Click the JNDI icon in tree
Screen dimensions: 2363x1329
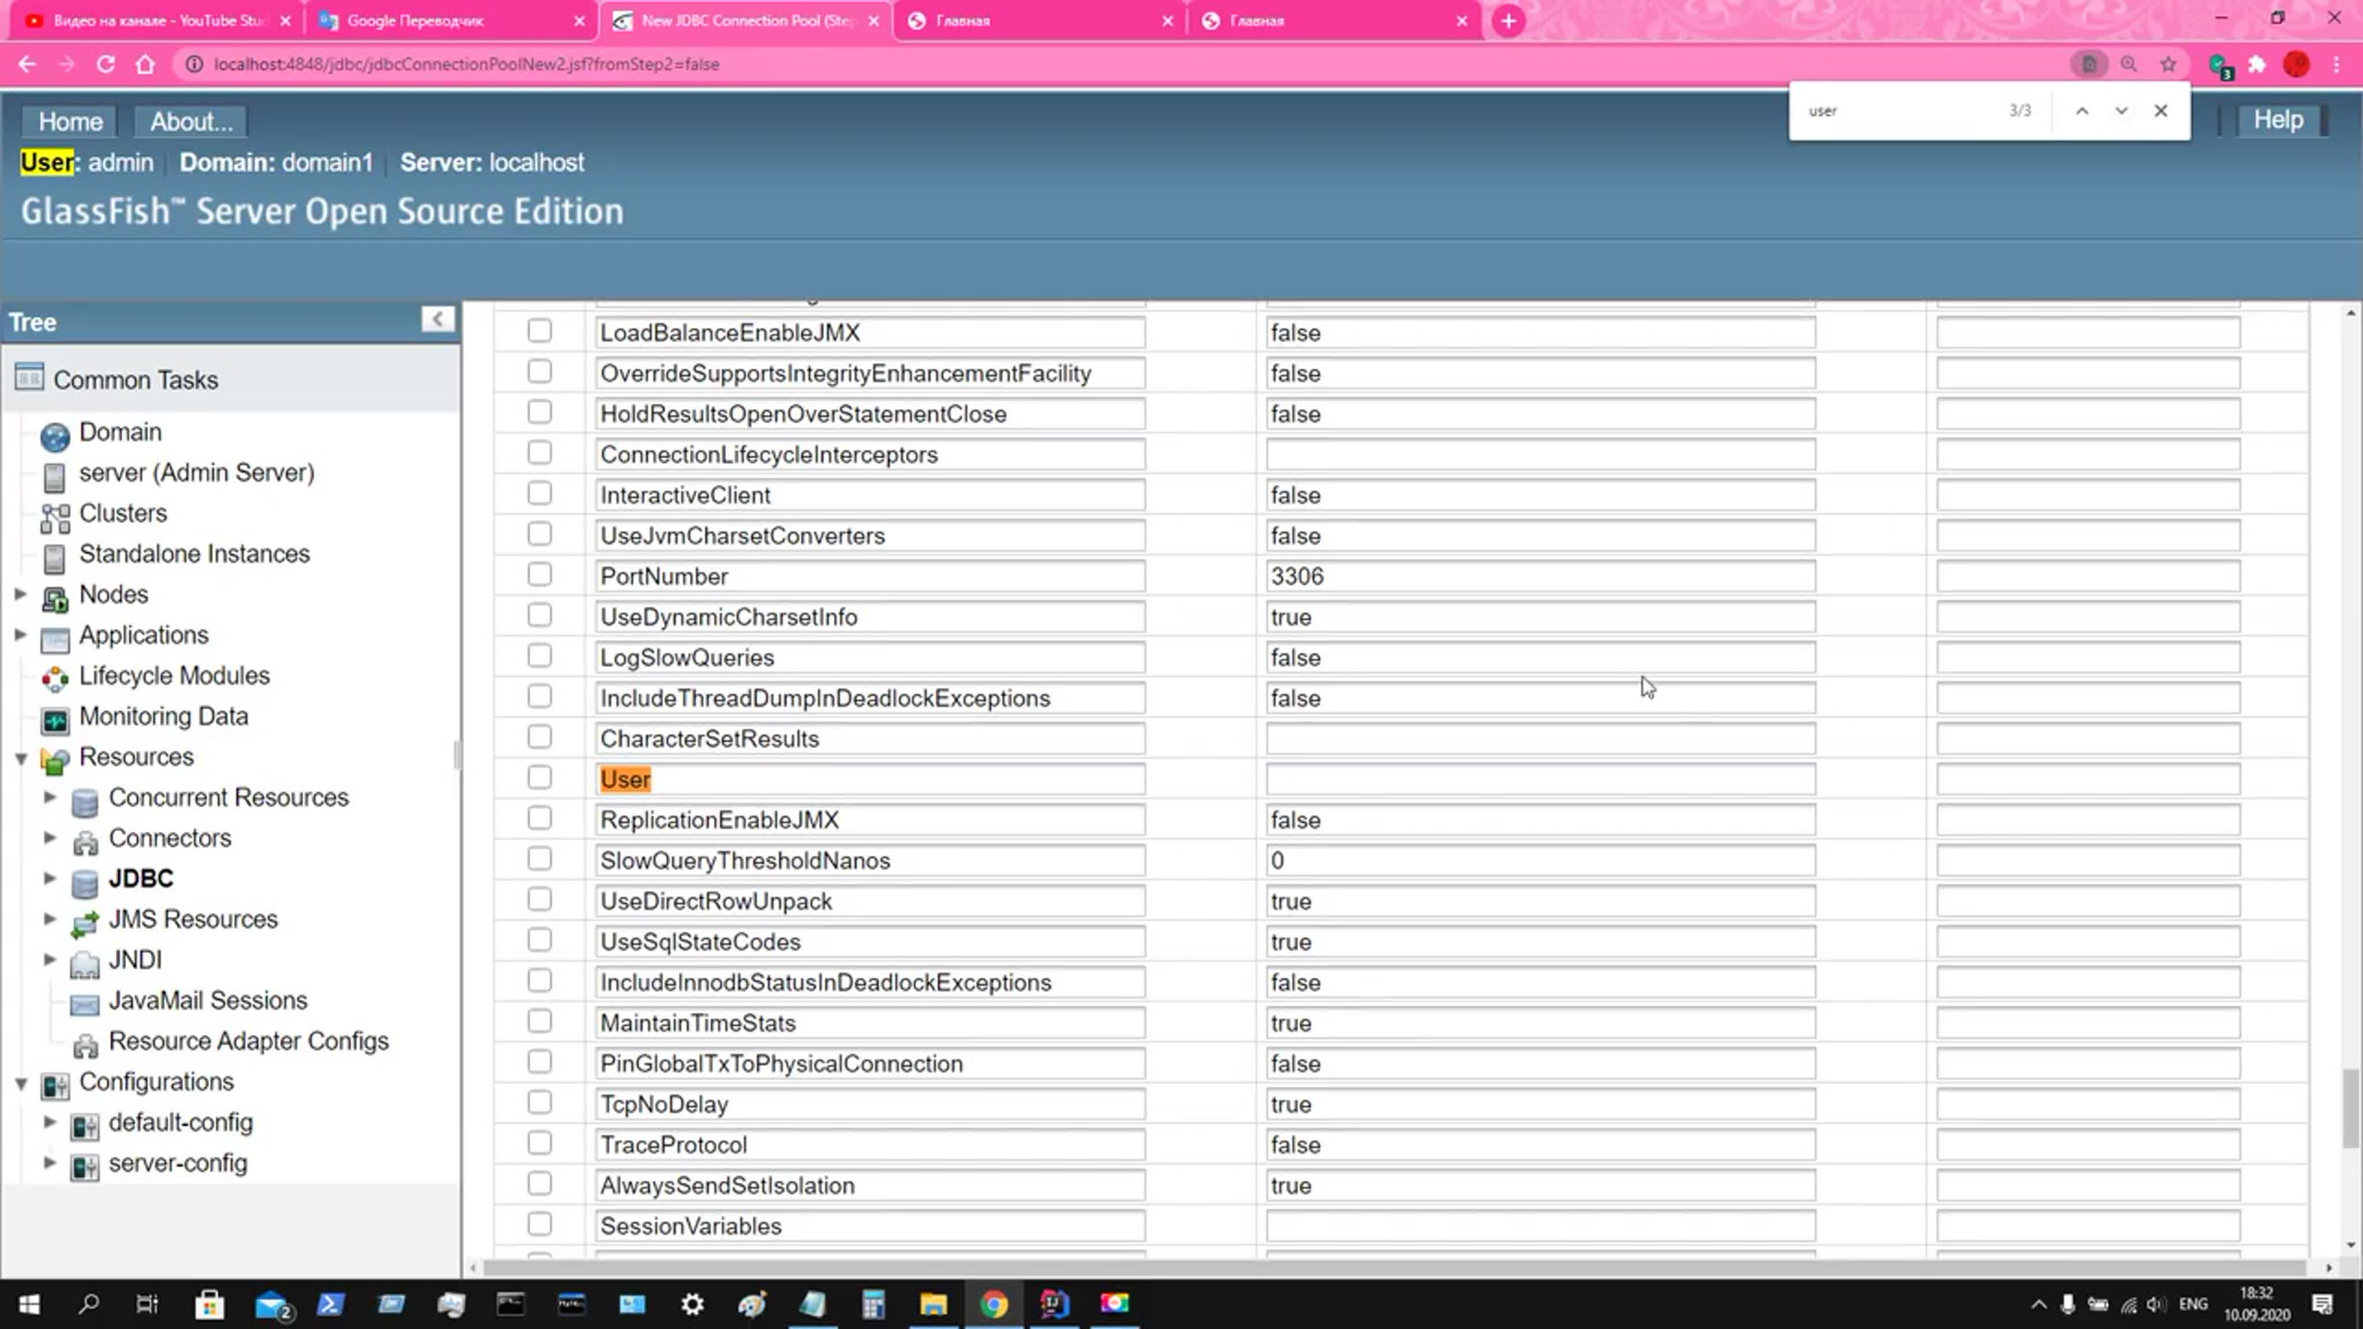84,964
